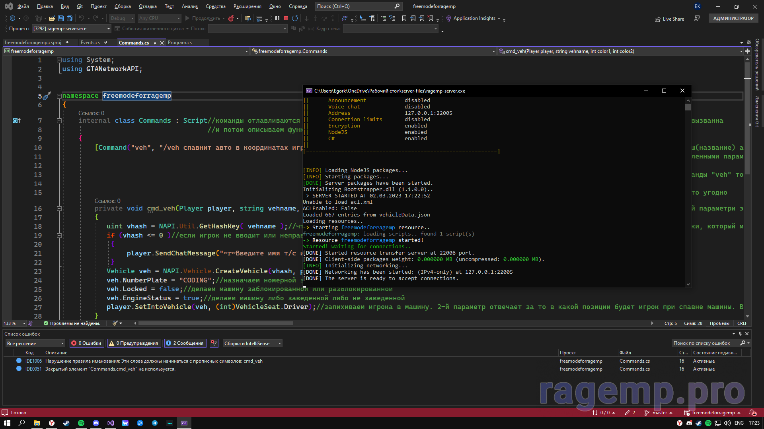Pause debugging with Break All icon
The image size is (764, 429).
tap(277, 18)
